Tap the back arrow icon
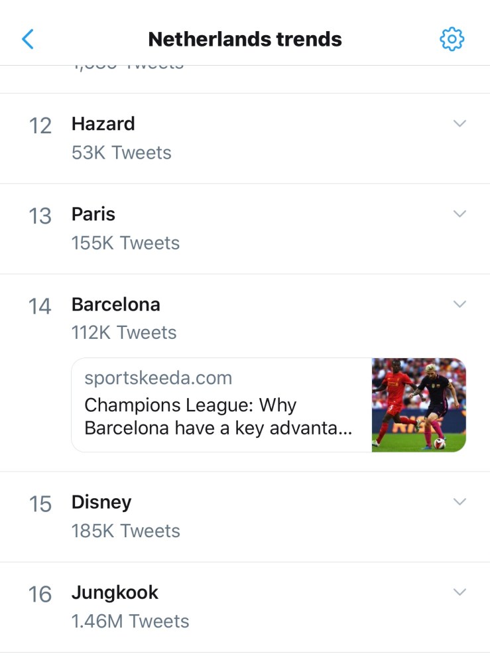Viewport: 490px width, 656px height. 27,39
